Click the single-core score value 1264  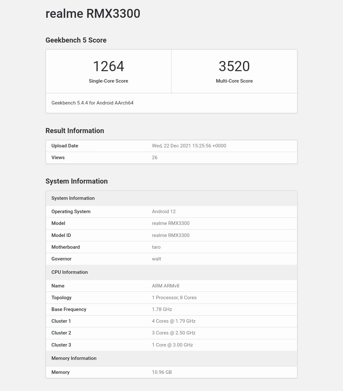point(108,66)
